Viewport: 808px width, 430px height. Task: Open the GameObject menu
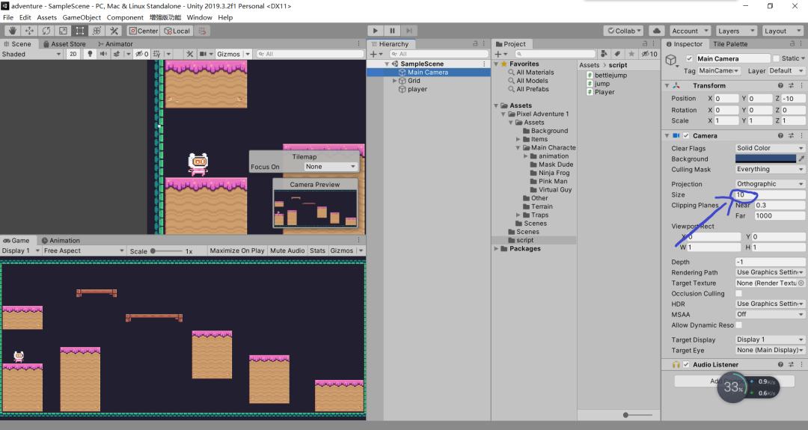[82, 17]
